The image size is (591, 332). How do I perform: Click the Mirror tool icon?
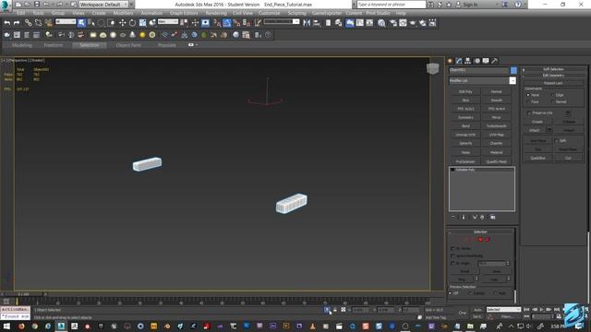pos(307,23)
